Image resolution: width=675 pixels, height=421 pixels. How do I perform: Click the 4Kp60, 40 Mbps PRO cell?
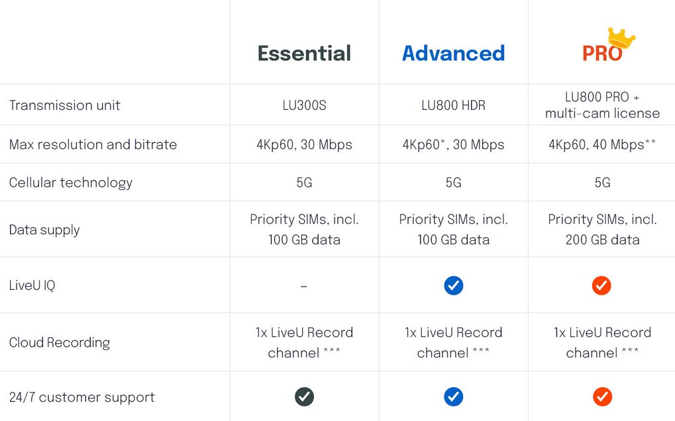pyautogui.click(x=602, y=144)
